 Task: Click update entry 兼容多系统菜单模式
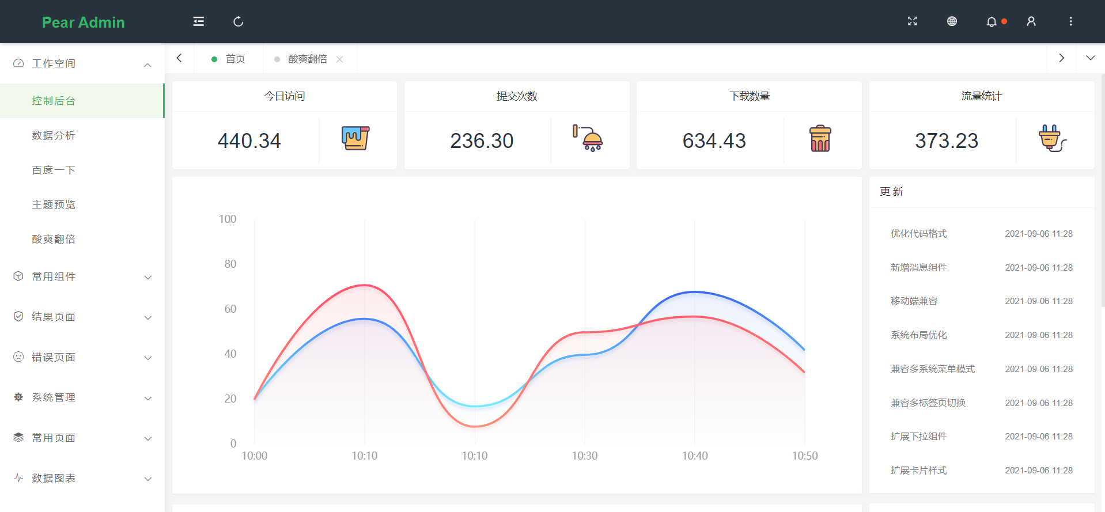tap(932, 369)
